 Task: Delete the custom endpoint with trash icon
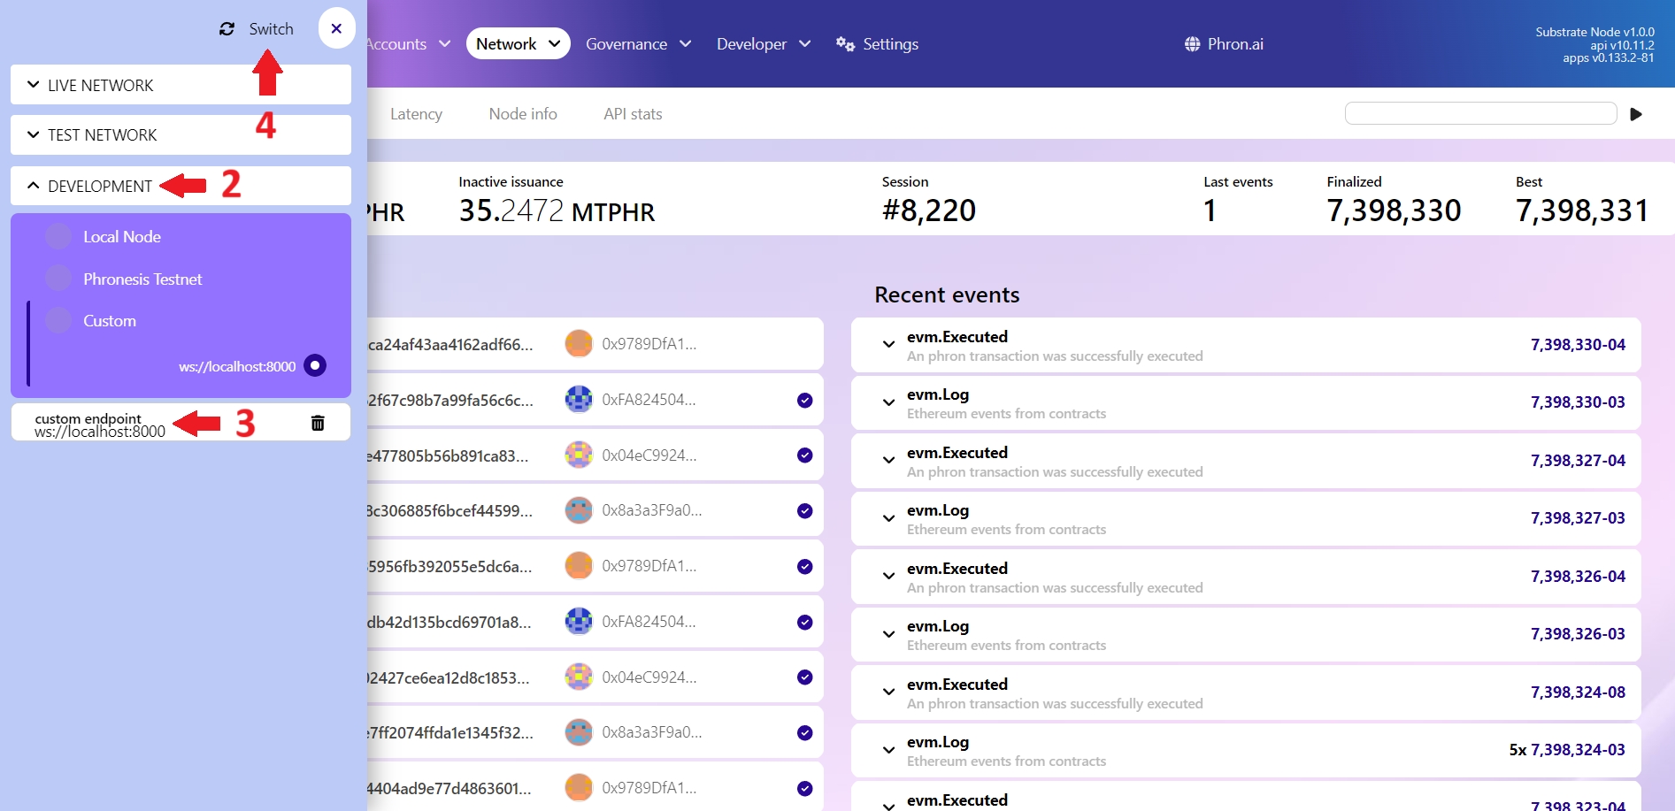pos(318,423)
